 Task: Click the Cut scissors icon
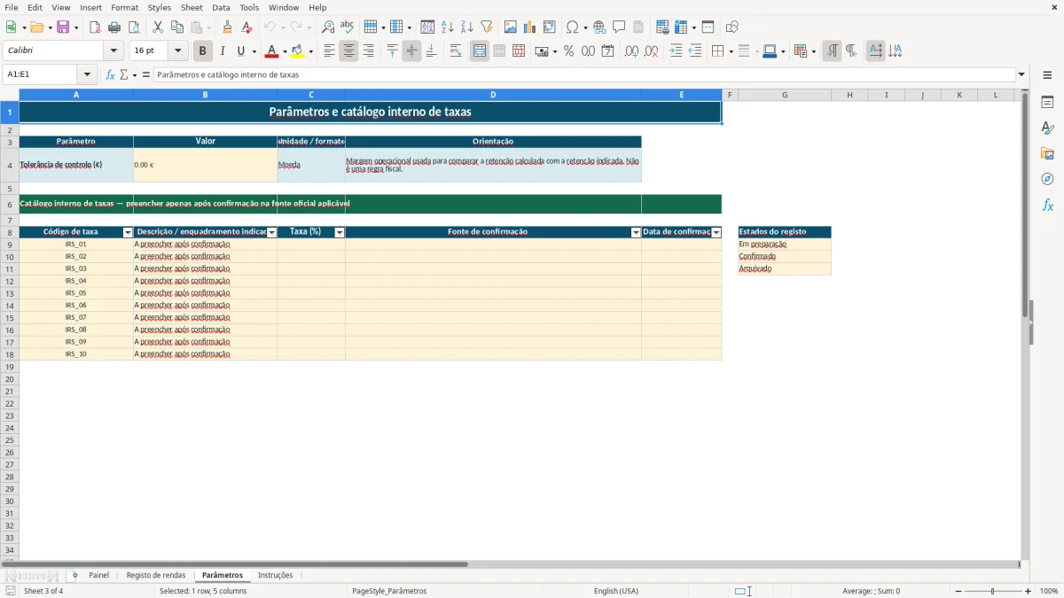(x=158, y=27)
